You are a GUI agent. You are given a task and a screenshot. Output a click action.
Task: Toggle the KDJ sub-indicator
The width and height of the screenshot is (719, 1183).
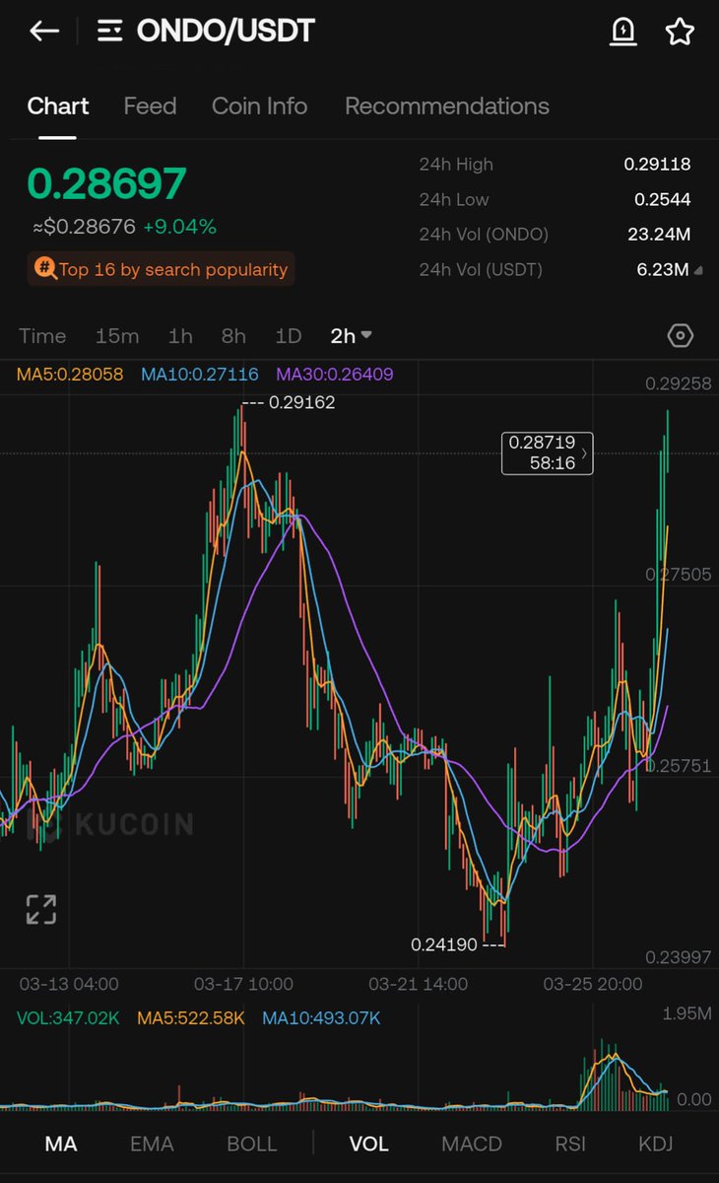[656, 1144]
